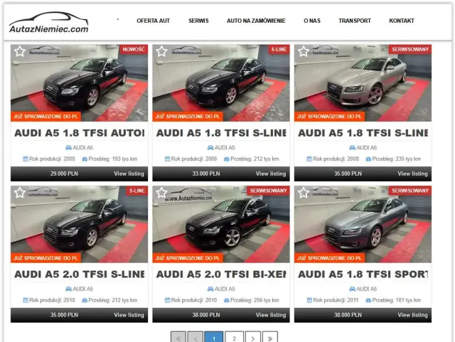Viewport: 455px width, 342px height.
Task: Favorite the 29.000 PLN Audi A5 star
Action: (20, 51)
